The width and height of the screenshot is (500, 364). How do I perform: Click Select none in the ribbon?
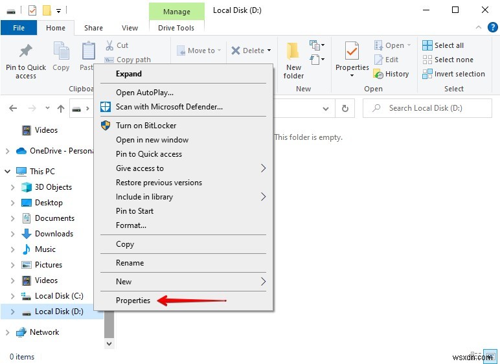click(x=448, y=60)
